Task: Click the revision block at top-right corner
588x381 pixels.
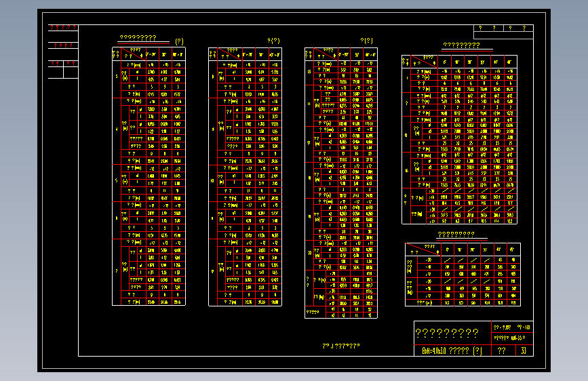Action: 503,32
